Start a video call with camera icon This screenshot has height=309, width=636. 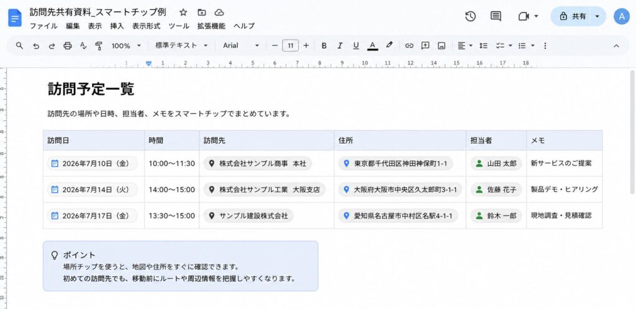tap(524, 16)
